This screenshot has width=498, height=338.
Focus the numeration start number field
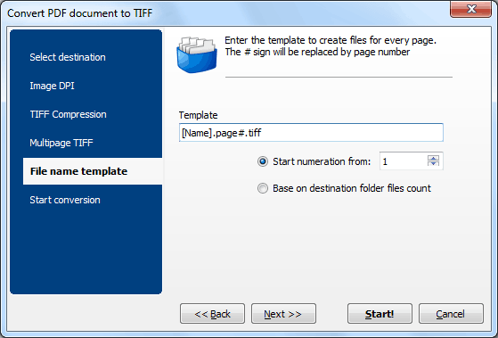tap(403, 161)
